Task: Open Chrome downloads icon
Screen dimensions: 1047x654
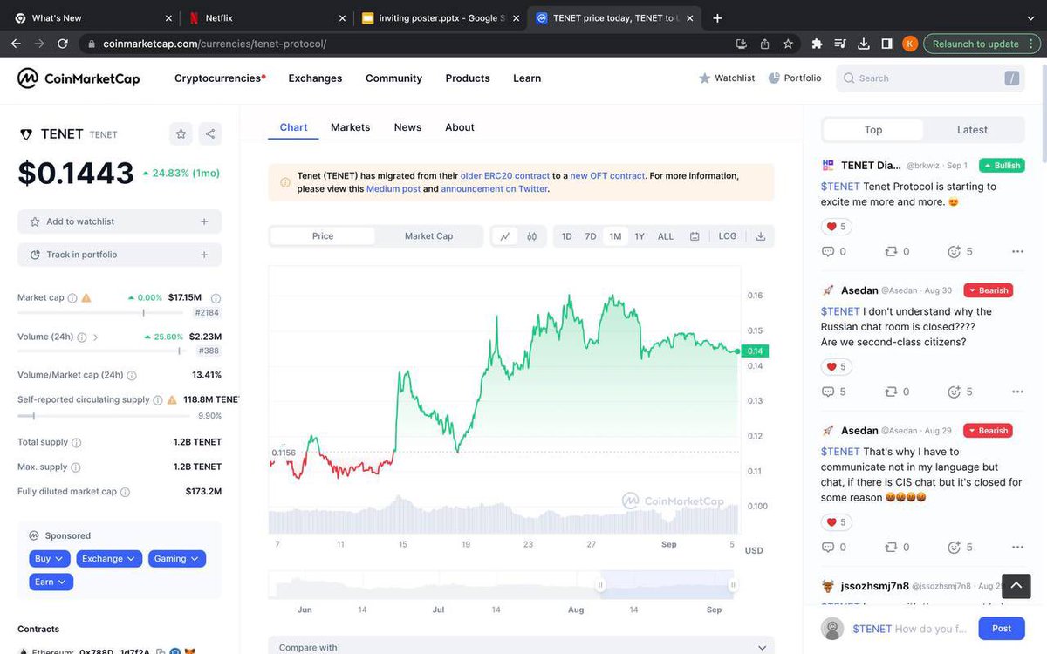Action: [863, 44]
